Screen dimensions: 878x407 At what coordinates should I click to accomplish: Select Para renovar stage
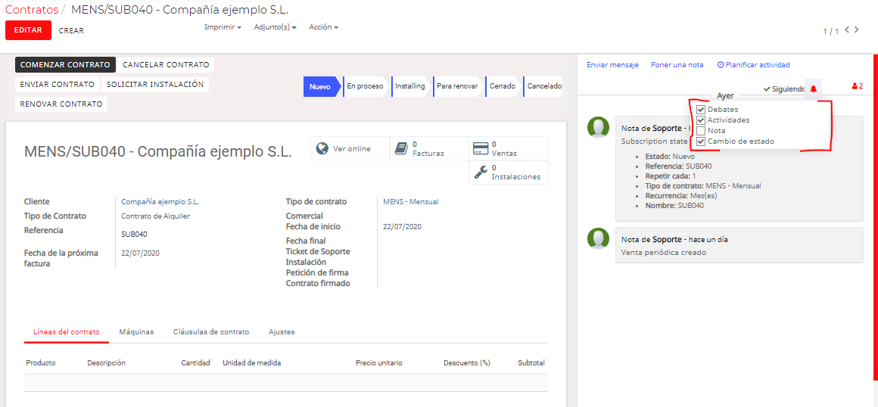457,87
